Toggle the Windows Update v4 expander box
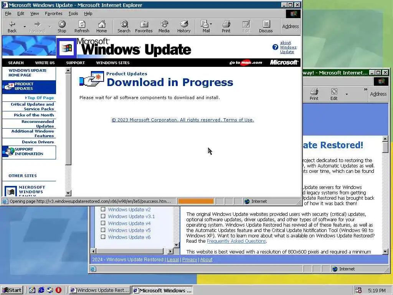Image resolution: width=393 pixels, height=295 pixels. point(103,223)
